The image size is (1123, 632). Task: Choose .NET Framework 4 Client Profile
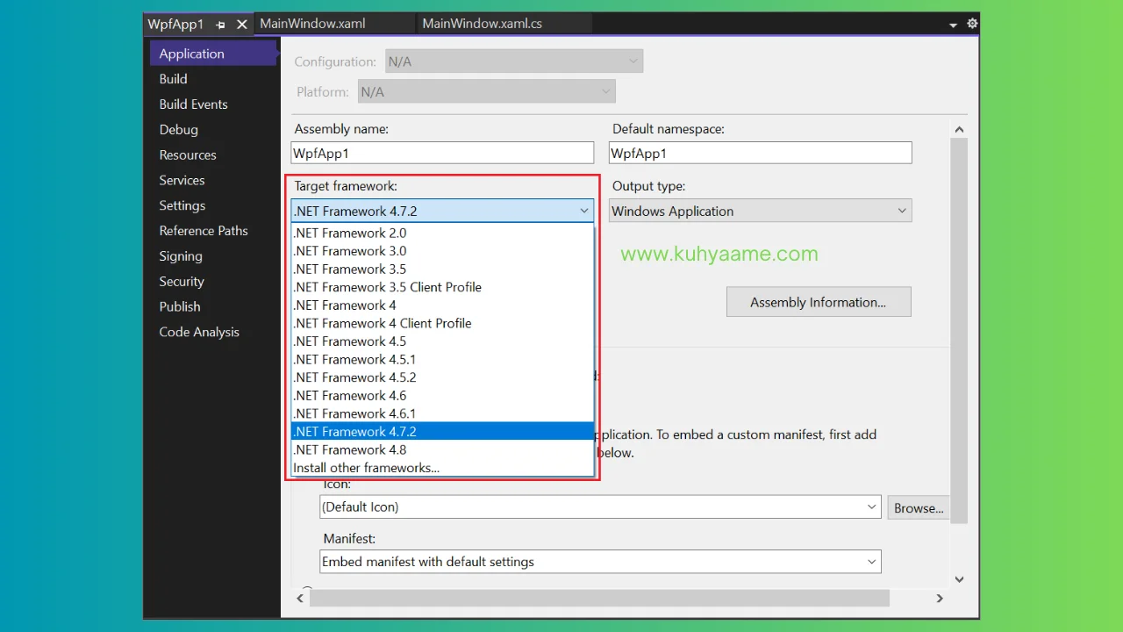pos(442,323)
